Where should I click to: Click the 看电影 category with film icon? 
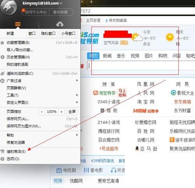[94, 170]
